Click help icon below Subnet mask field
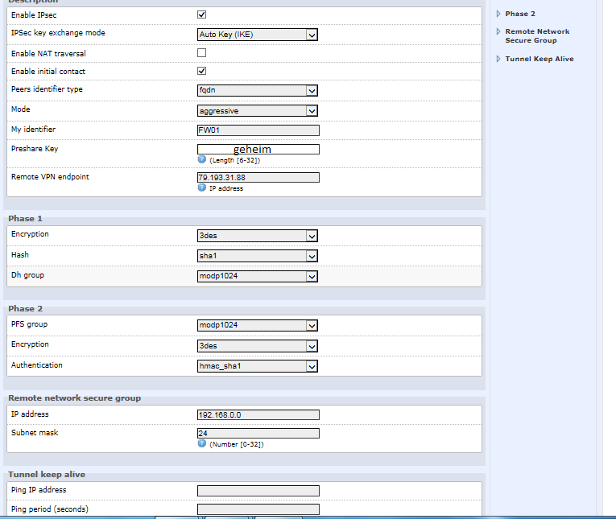 [202, 443]
